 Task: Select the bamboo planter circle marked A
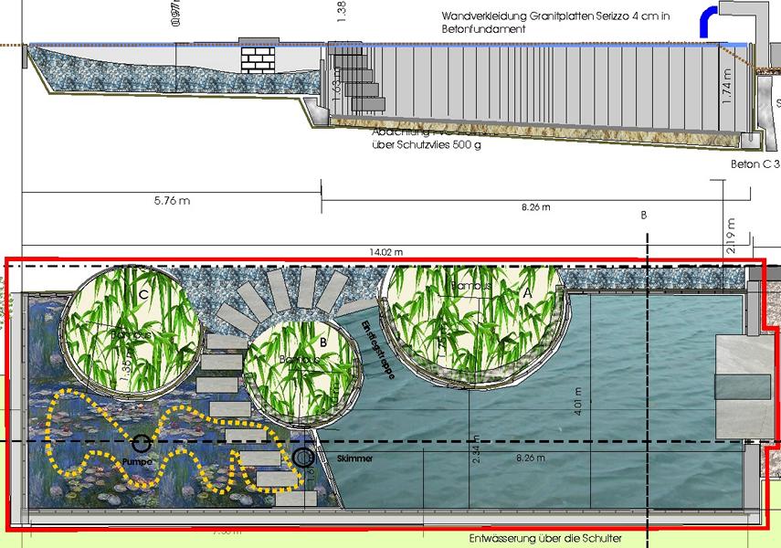point(474,325)
